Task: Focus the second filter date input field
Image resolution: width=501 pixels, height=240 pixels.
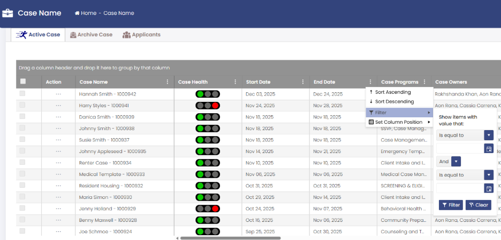Action: coord(460,188)
